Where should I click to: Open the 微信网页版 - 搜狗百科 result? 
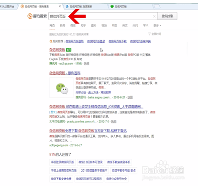pos(65,73)
